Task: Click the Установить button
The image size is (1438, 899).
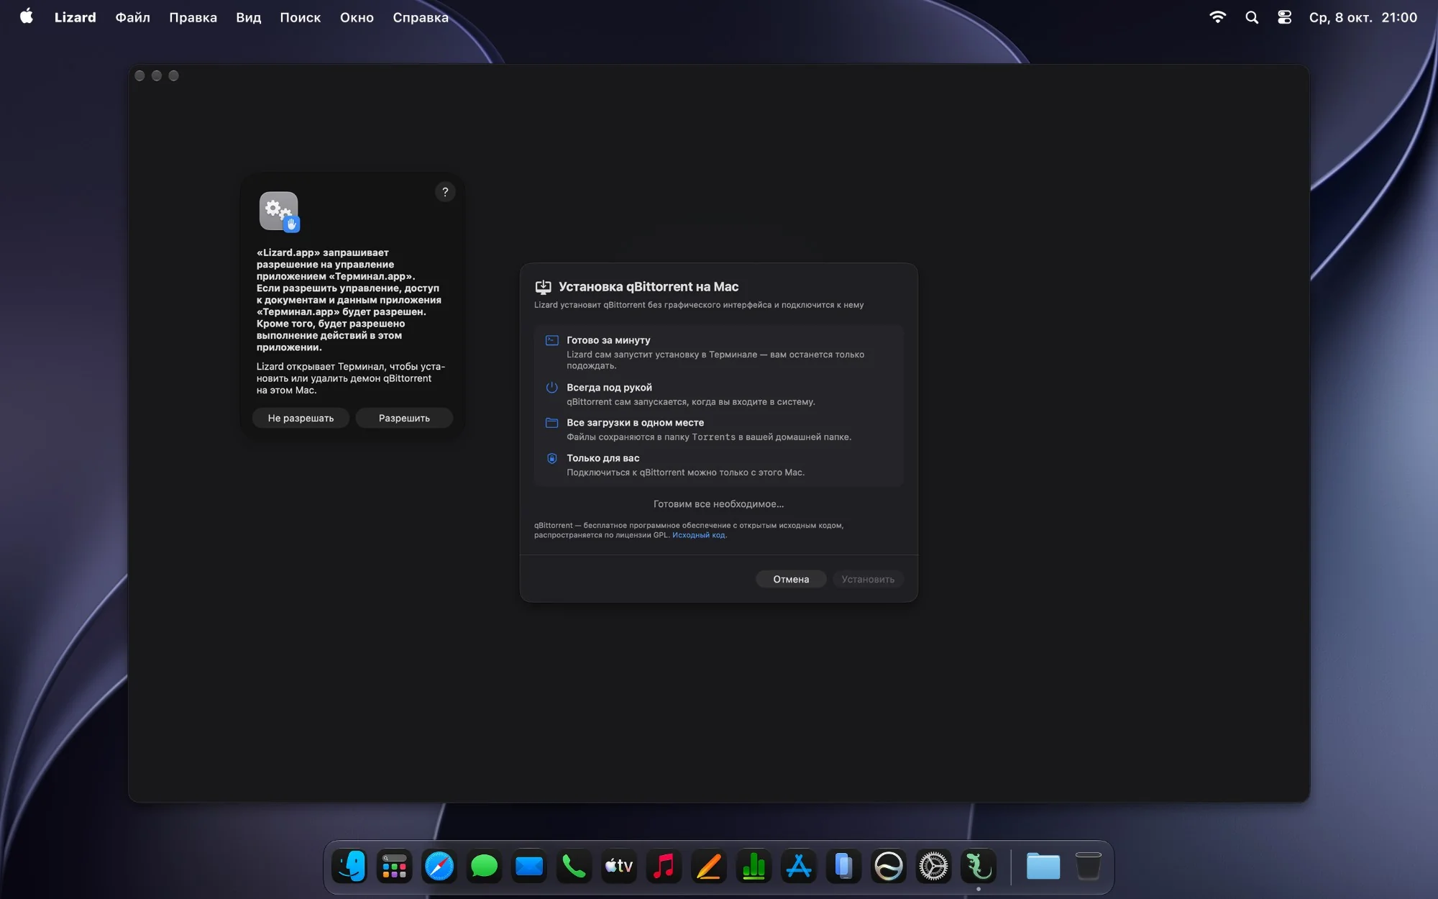Action: tap(868, 579)
